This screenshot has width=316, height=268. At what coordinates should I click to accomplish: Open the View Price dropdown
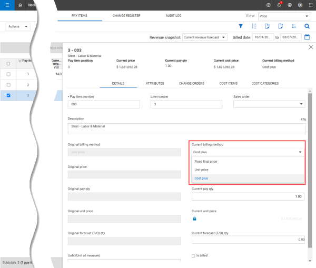pos(284,16)
